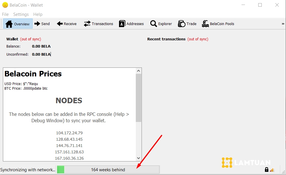Open the Receive tab with left arrow
Viewport: 286px width, 175px height.
click(66, 24)
